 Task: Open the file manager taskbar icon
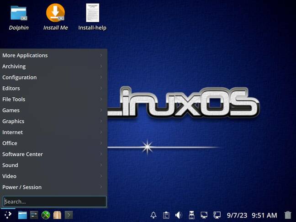[x=22, y=215]
